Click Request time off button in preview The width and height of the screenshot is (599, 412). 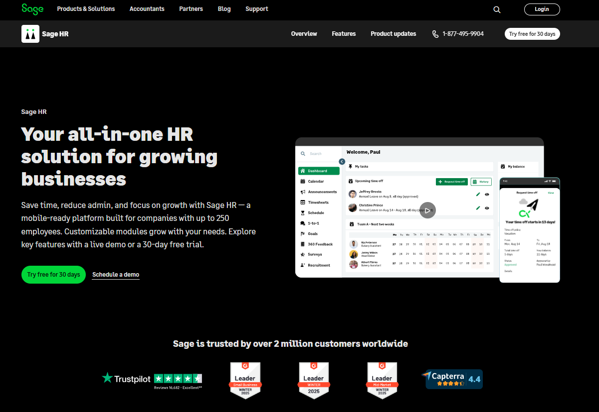tap(452, 182)
